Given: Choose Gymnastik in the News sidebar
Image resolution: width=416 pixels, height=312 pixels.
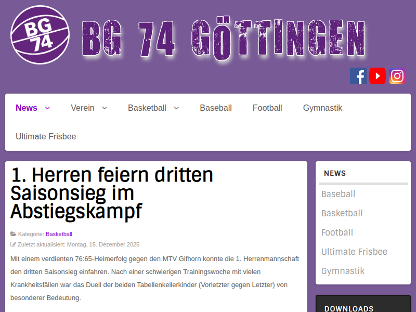Looking at the screenshot, I should coord(343,271).
